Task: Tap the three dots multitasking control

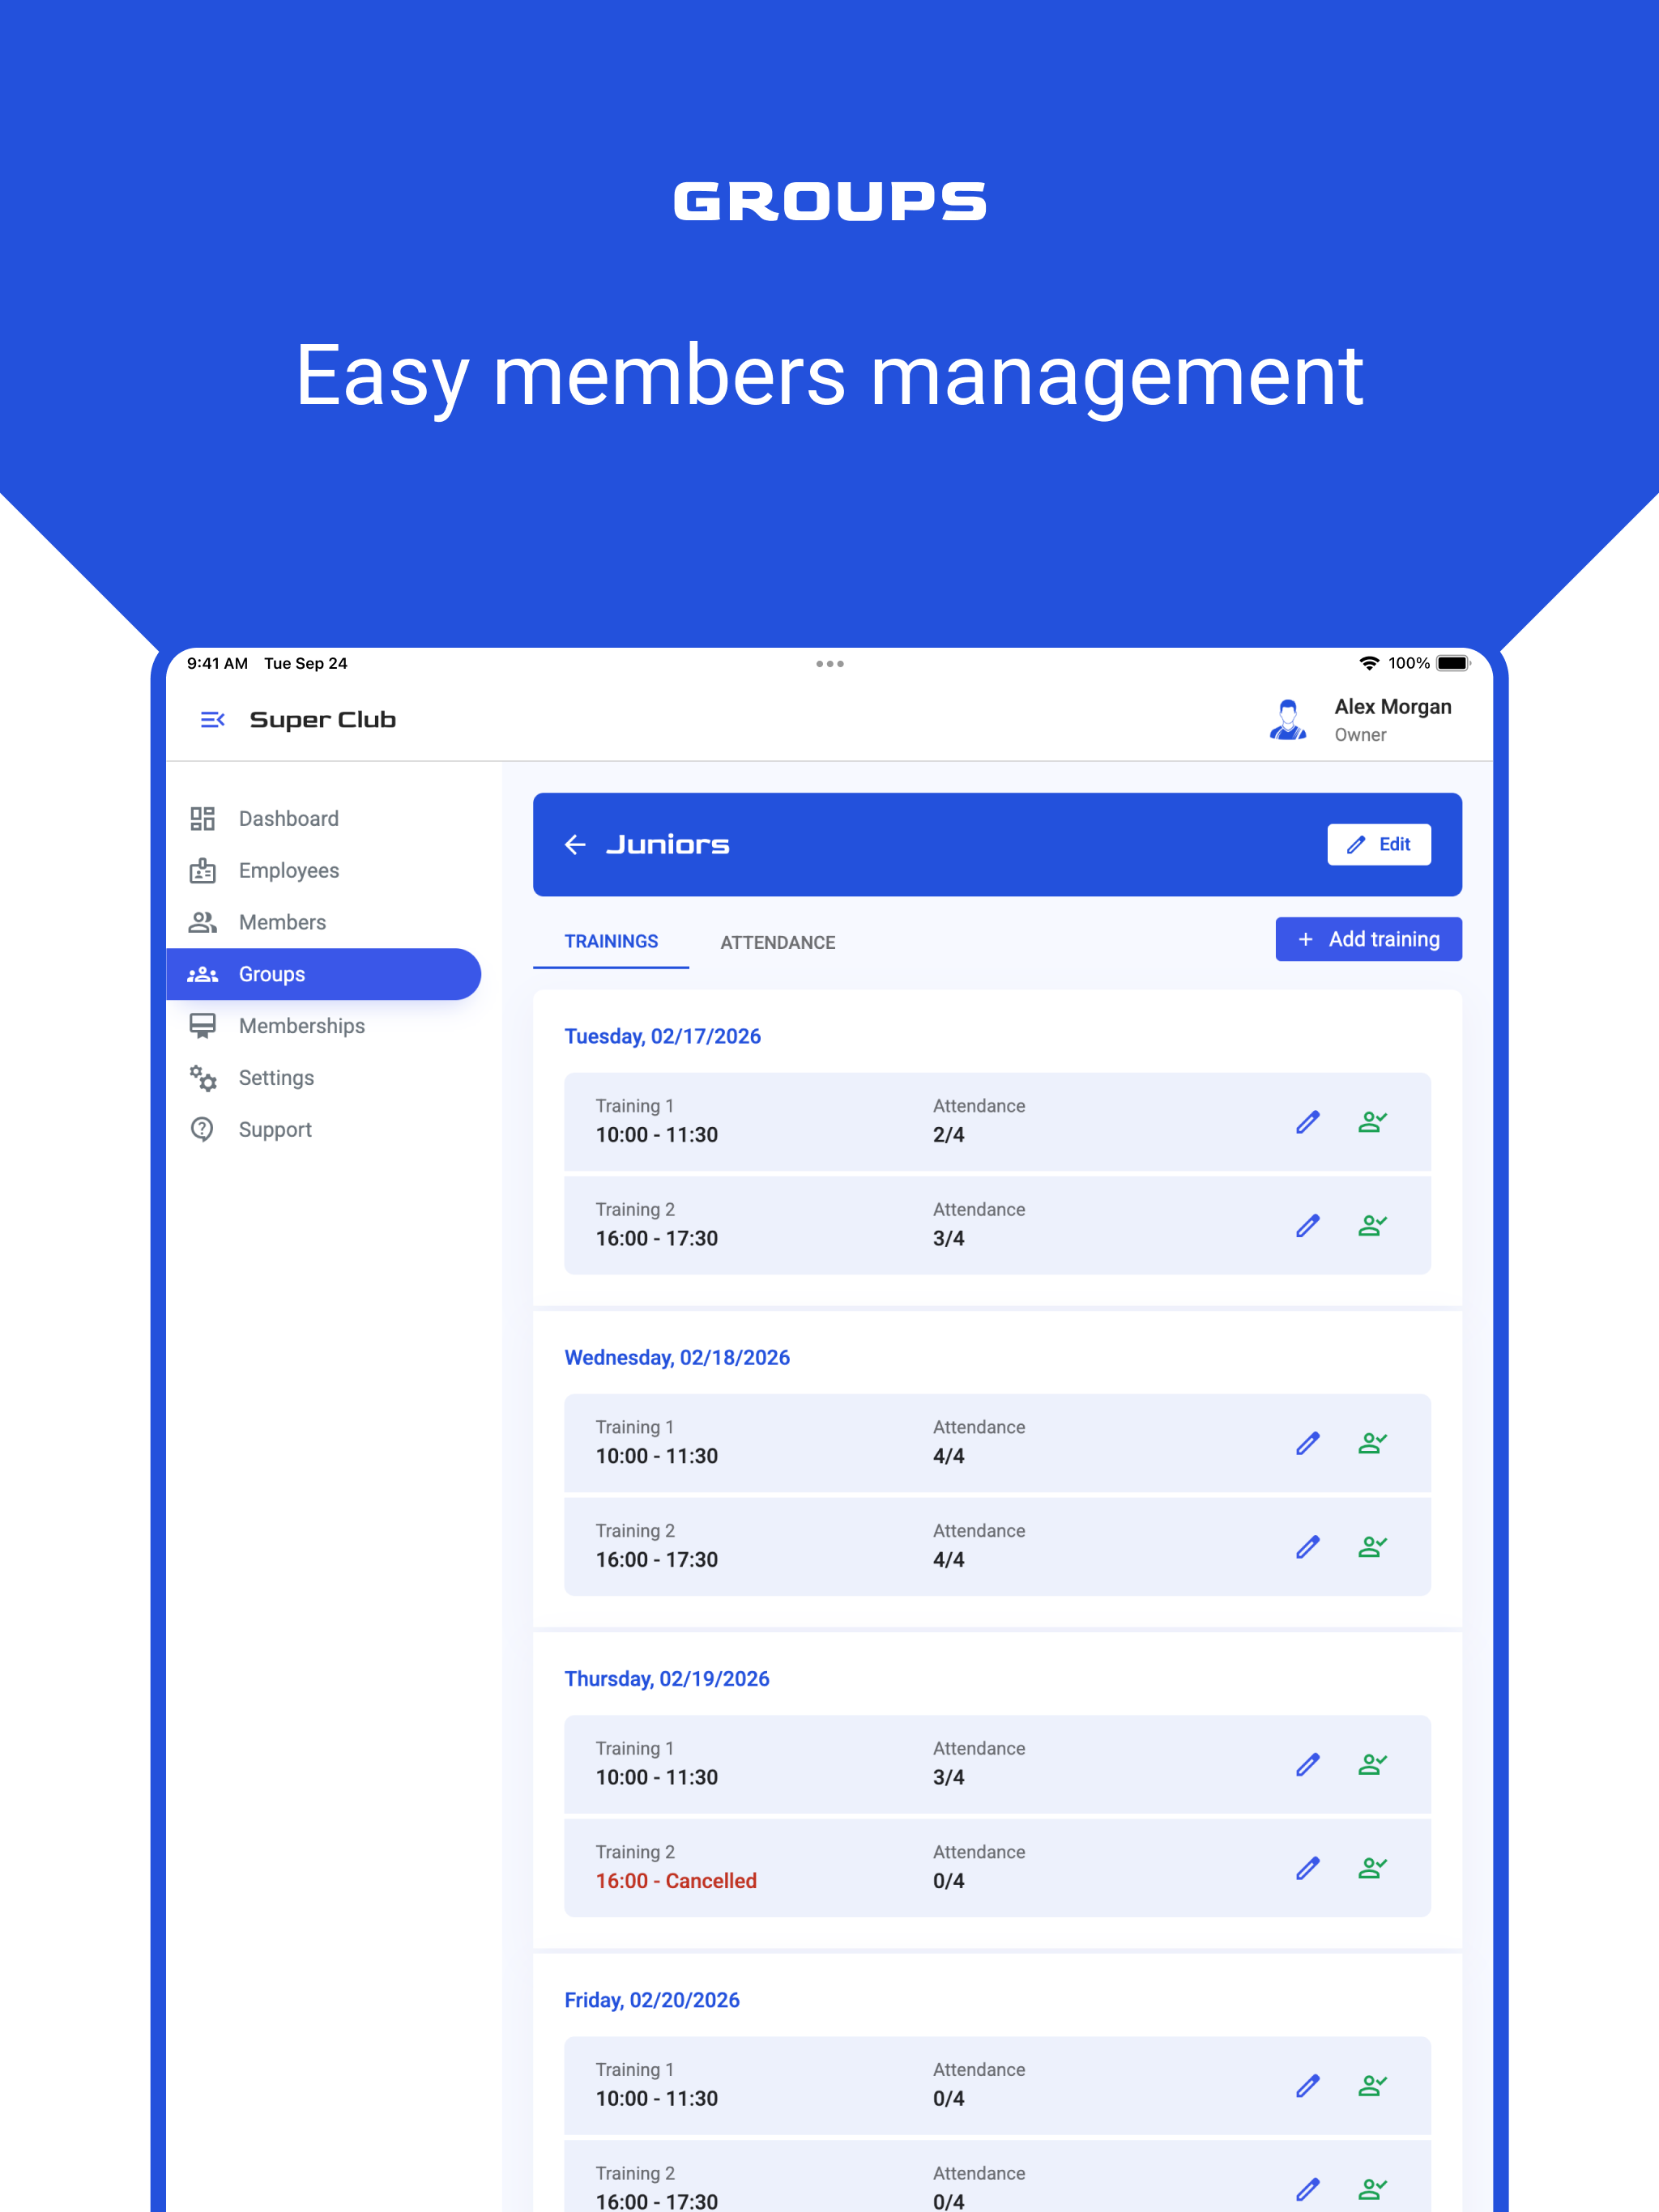Action: (829, 664)
